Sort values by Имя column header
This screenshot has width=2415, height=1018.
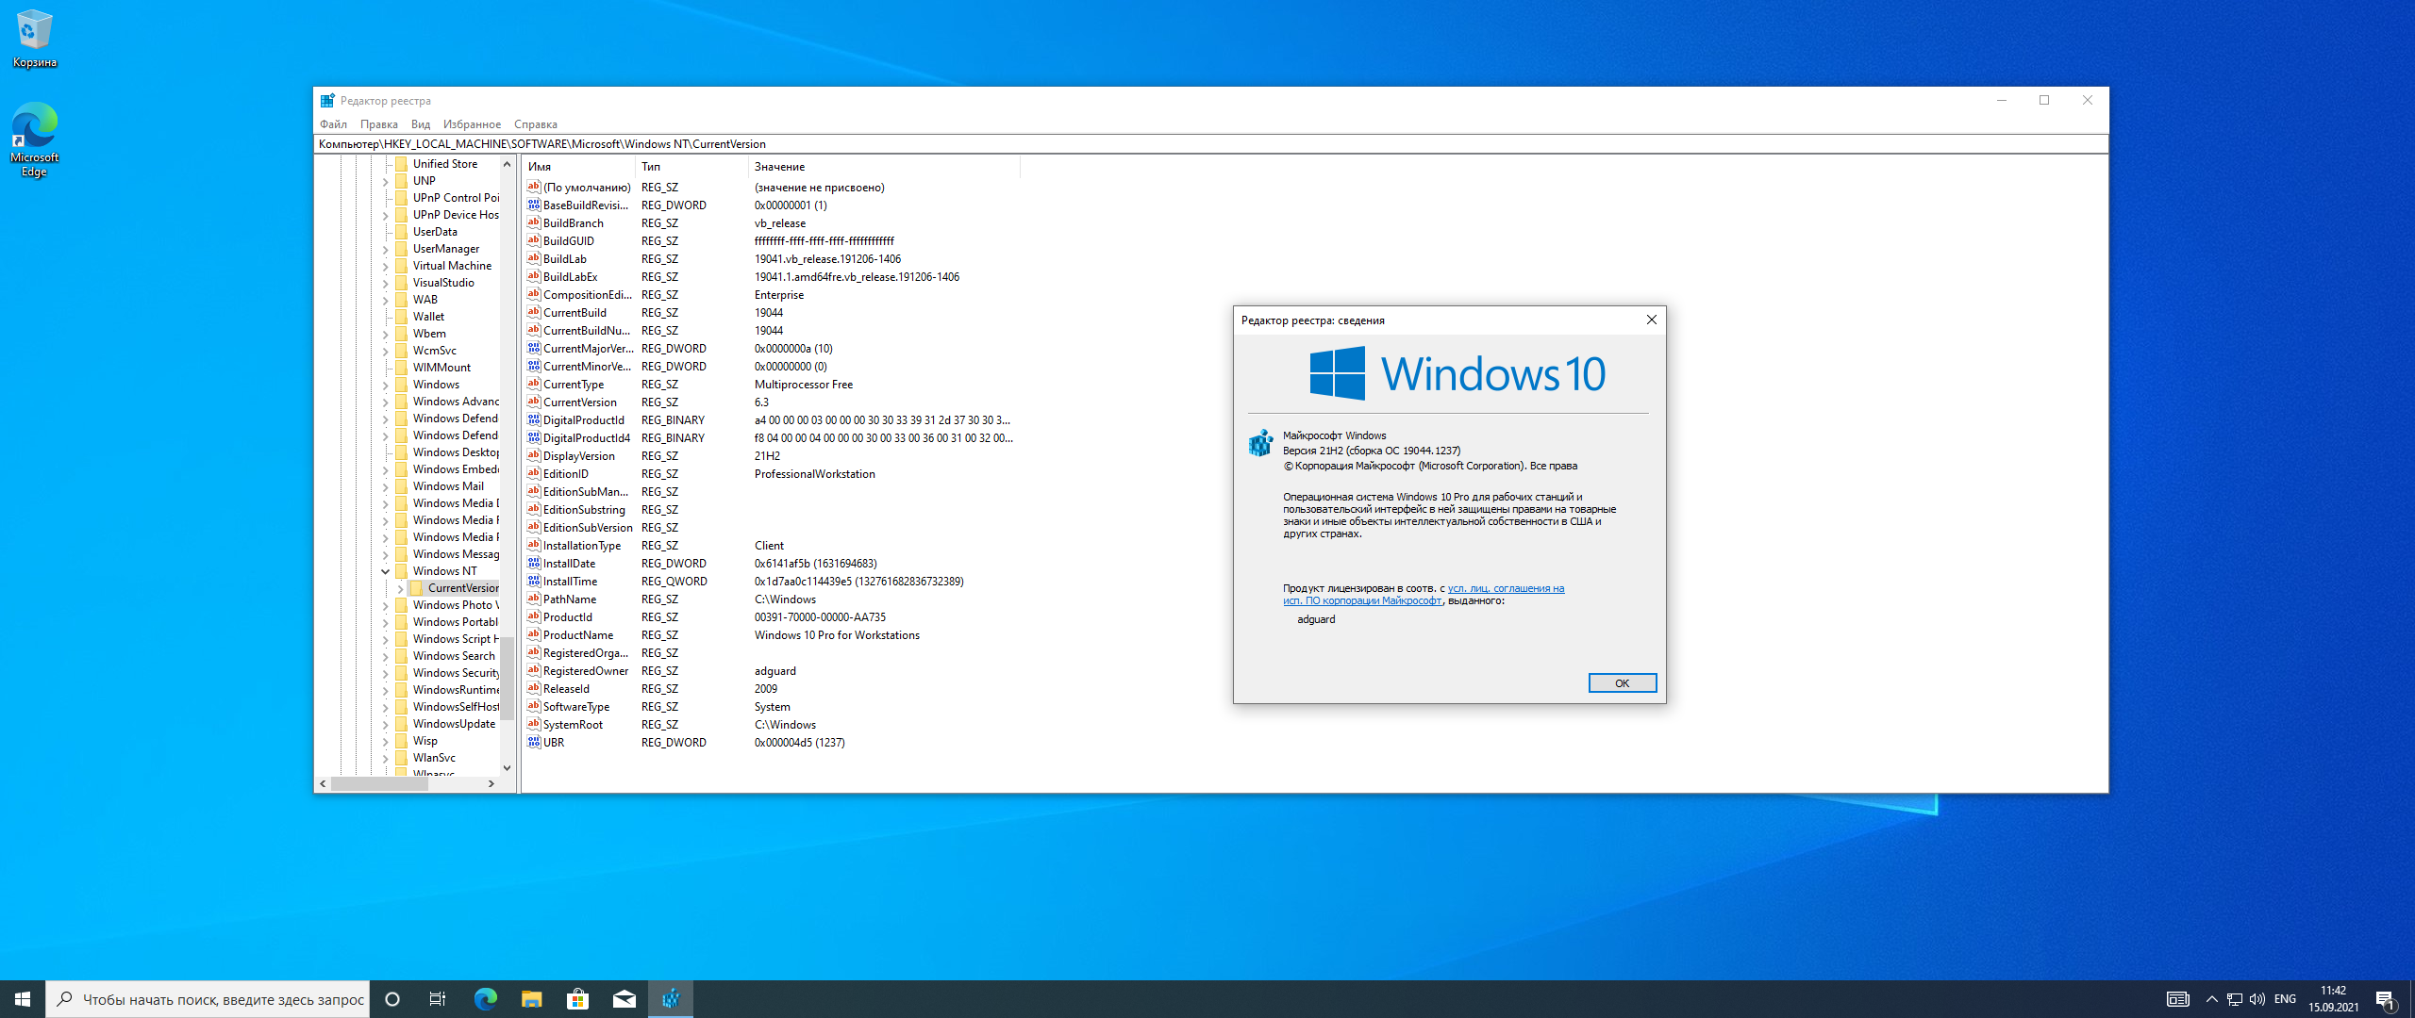coord(578,167)
